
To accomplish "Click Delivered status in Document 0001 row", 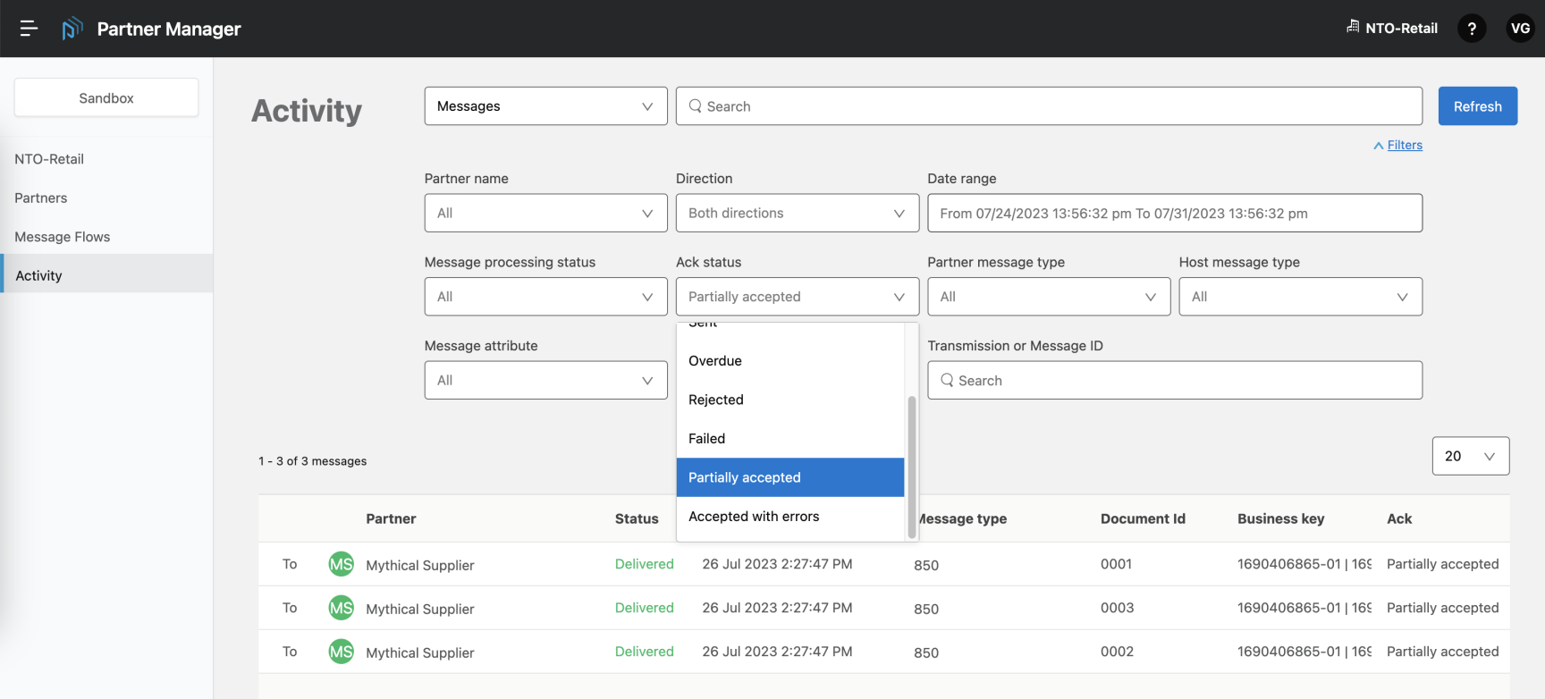I will pyautogui.click(x=644, y=564).
